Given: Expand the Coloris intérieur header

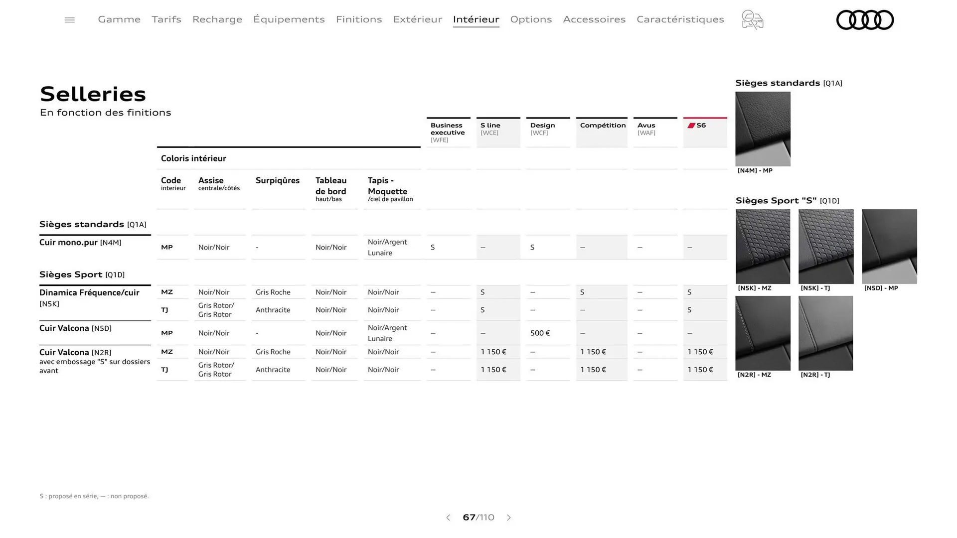Looking at the screenshot, I should (193, 158).
